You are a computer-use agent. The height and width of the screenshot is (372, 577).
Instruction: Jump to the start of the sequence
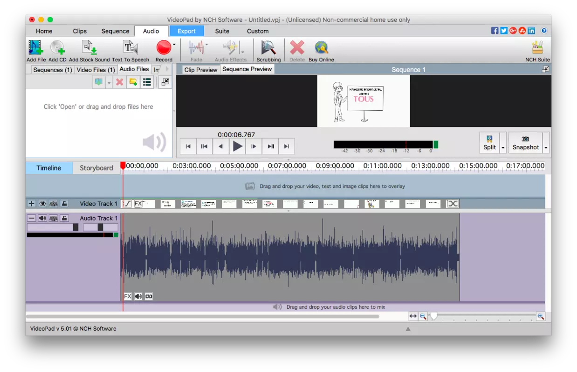click(x=188, y=146)
